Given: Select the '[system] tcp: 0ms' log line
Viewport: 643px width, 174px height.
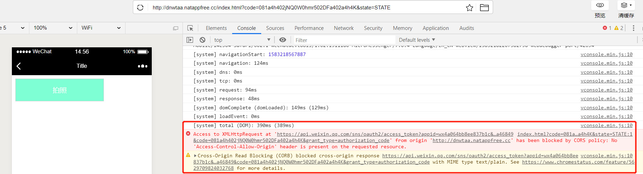Looking at the screenshot, I should (x=218, y=81).
